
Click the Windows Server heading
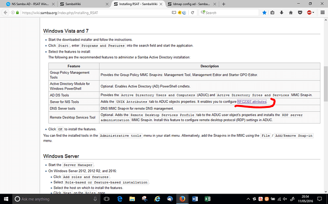61,156
